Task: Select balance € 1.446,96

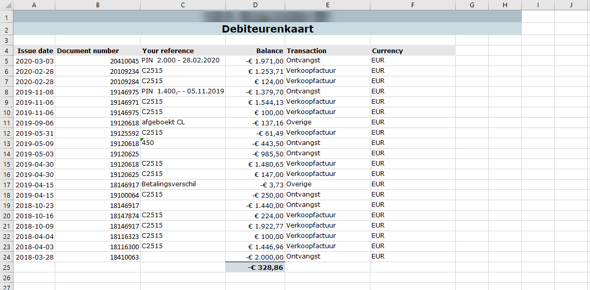Action: [256, 247]
